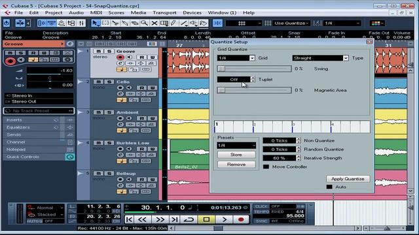Viewport: 419px width, 235px height.
Task: Click the Store preset button
Action: tap(236, 155)
